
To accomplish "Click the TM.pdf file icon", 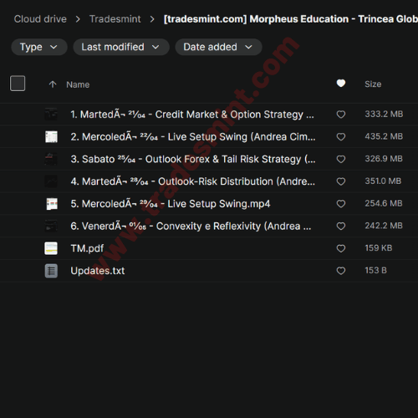I will [51, 248].
